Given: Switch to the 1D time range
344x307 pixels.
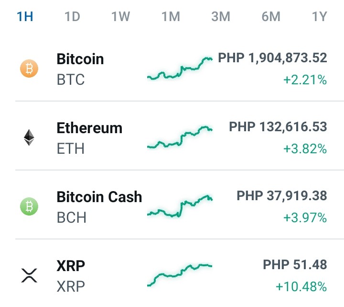Looking at the screenshot, I should [72, 16].
